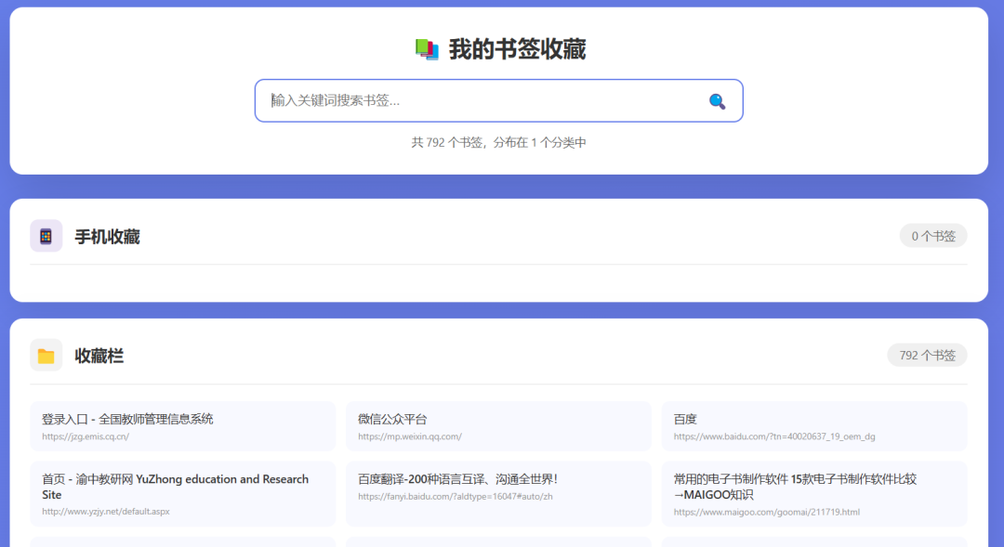Click the yzjy.net/default.aspx URL text
This screenshot has height=547, width=1004.
(x=106, y=512)
